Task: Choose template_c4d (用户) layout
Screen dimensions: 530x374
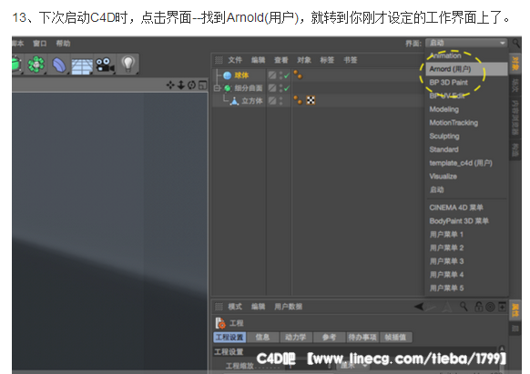Action: pos(466,163)
